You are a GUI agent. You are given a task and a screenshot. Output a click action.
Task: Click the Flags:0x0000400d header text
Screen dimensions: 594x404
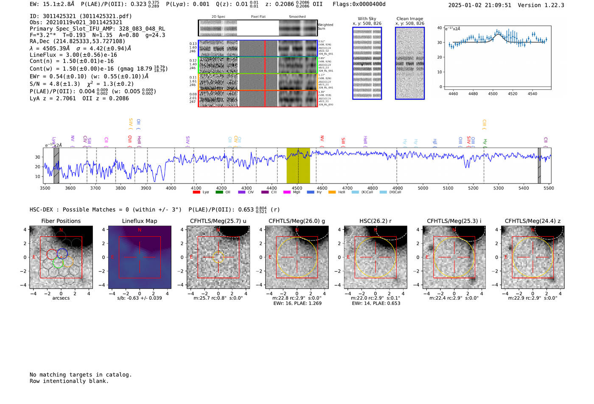(359, 4)
